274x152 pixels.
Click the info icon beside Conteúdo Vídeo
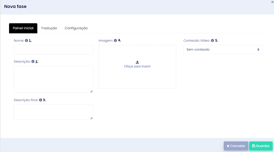[212, 41]
